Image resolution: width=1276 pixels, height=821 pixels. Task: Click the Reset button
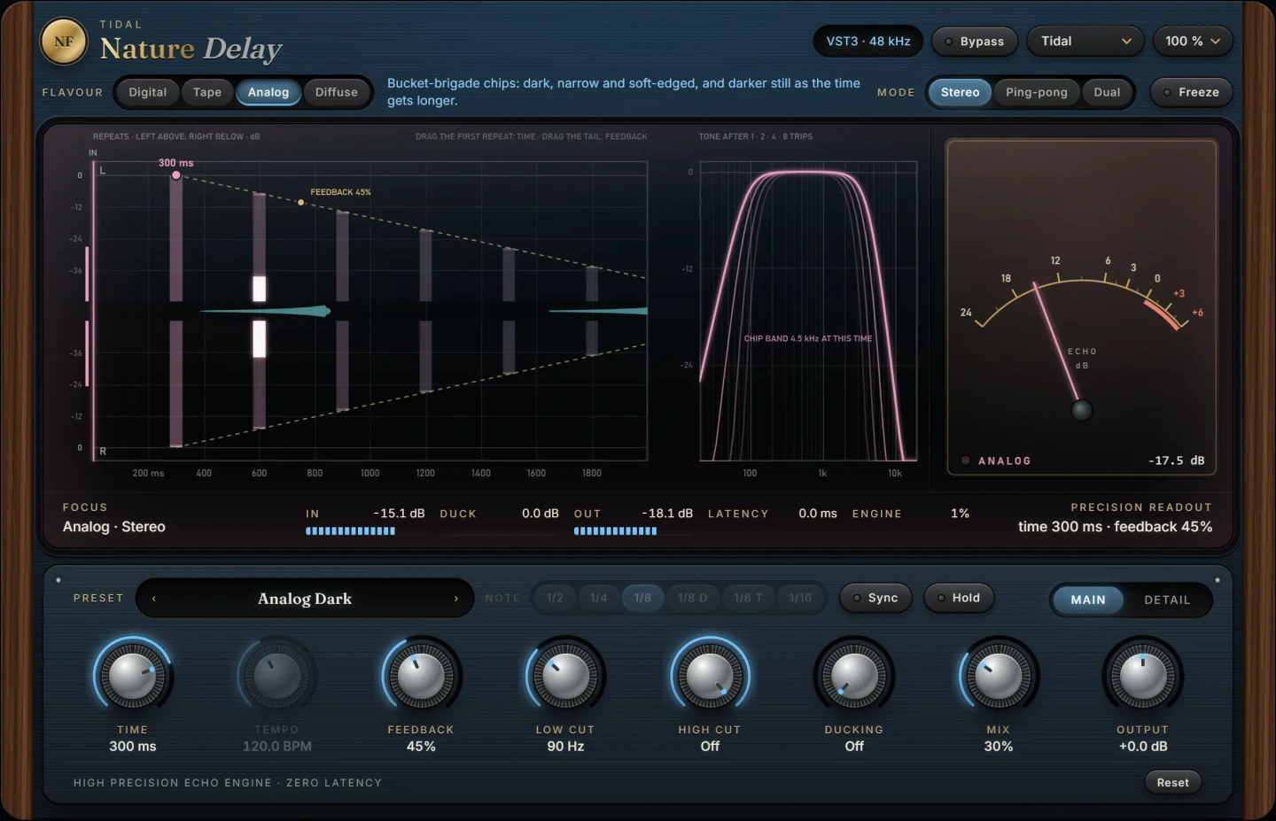pos(1172,782)
